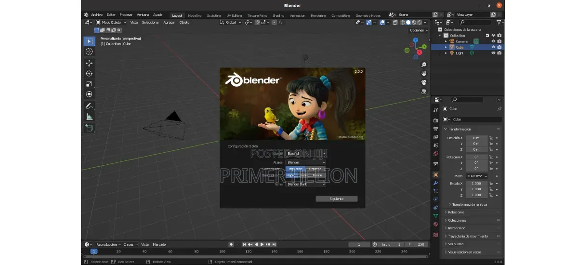578x265 pixels.
Task: Expand the Visibilidad panel
Action: [x=473, y=244]
